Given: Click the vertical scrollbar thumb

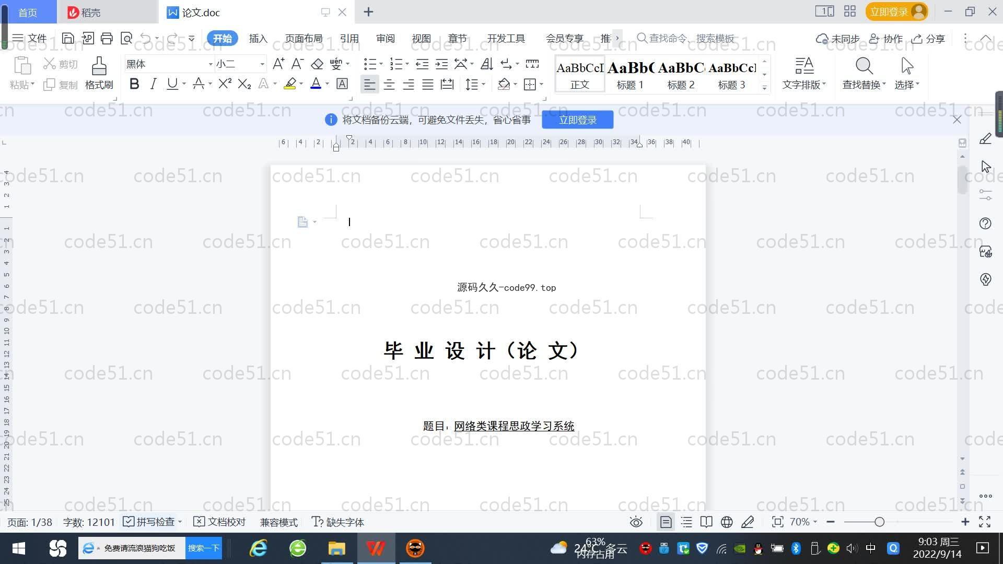Looking at the screenshot, I should tap(962, 180).
